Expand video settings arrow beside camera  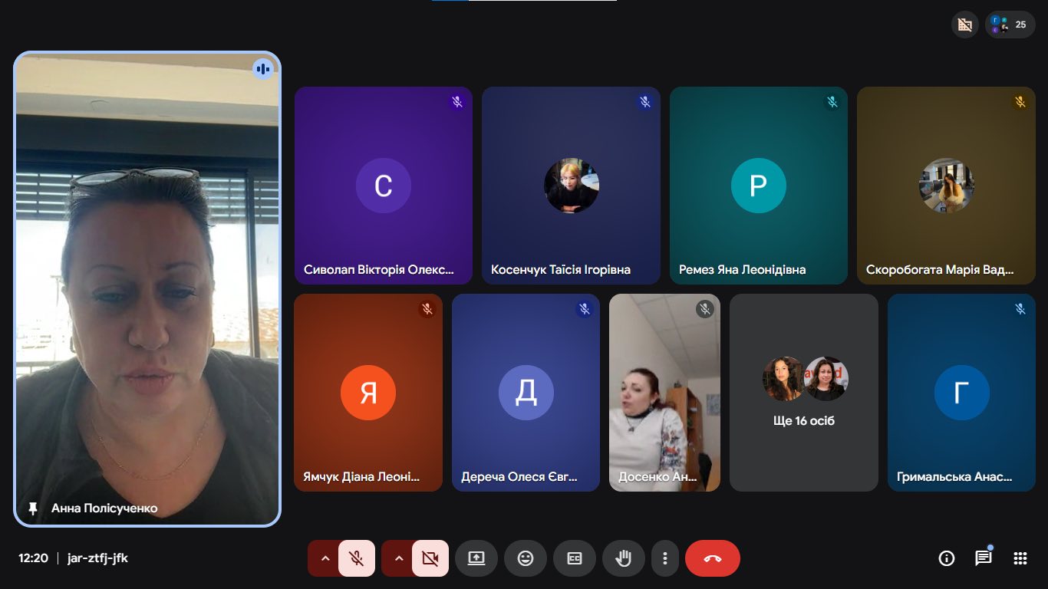click(x=398, y=558)
